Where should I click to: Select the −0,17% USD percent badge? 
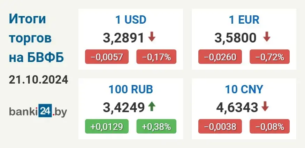coord(157,57)
